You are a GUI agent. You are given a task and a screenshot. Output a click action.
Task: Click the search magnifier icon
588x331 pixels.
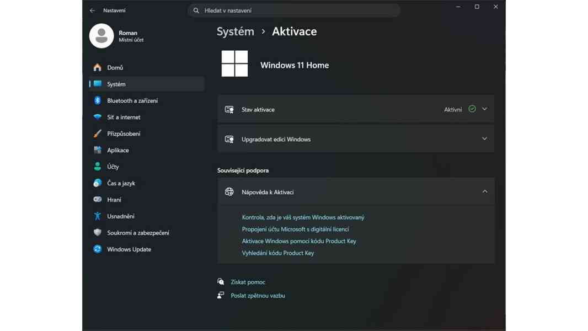[196, 10]
